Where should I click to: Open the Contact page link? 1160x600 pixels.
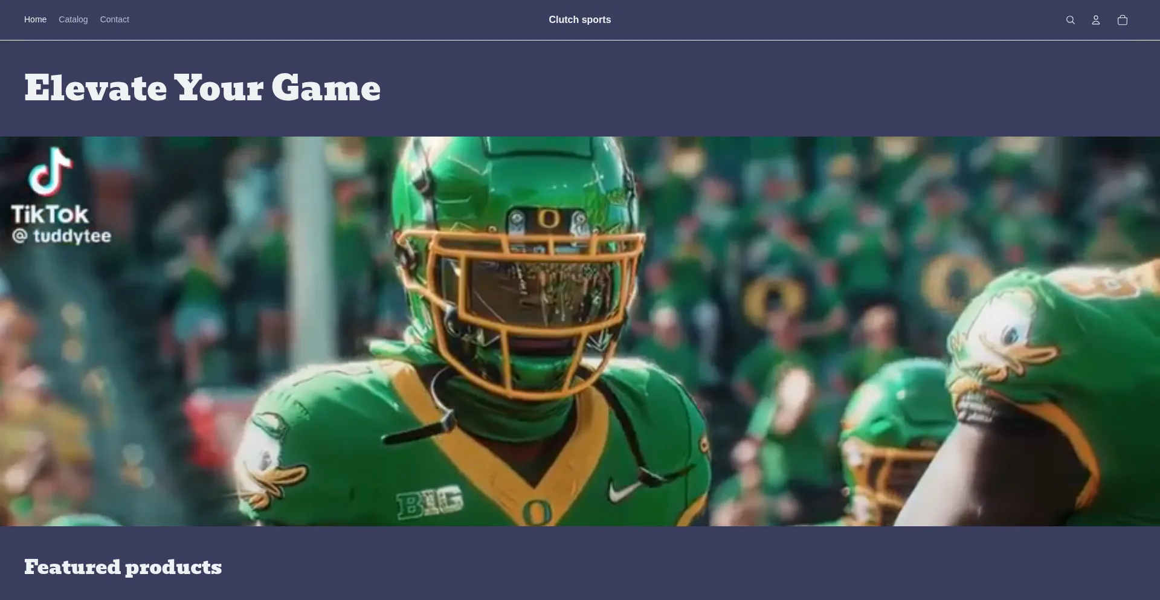(x=114, y=19)
